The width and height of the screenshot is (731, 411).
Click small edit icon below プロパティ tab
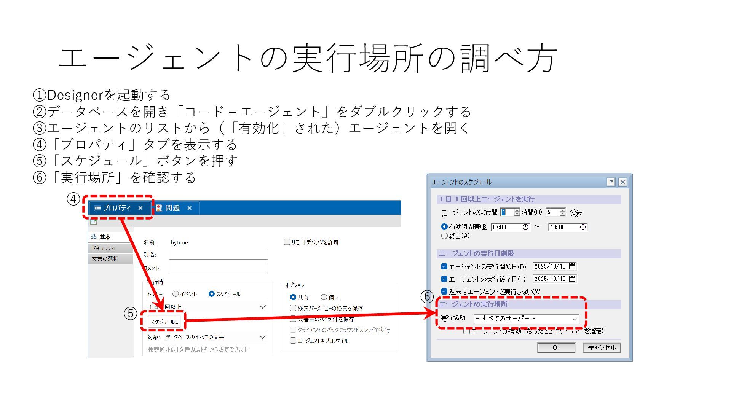(94, 222)
